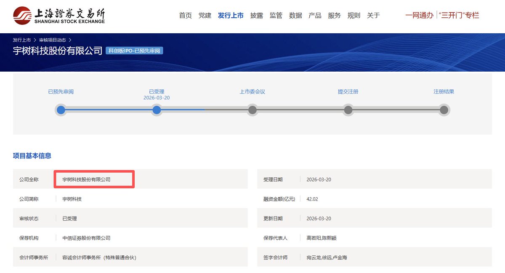Click the 签字会计师 label
This screenshot has width=505, height=273.
pyautogui.click(x=275, y=257)
